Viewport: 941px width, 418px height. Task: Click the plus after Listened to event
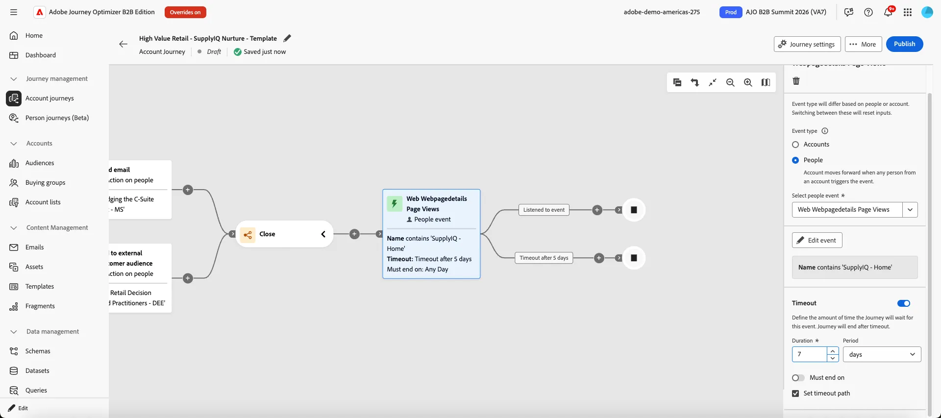(x=597, y=210)
